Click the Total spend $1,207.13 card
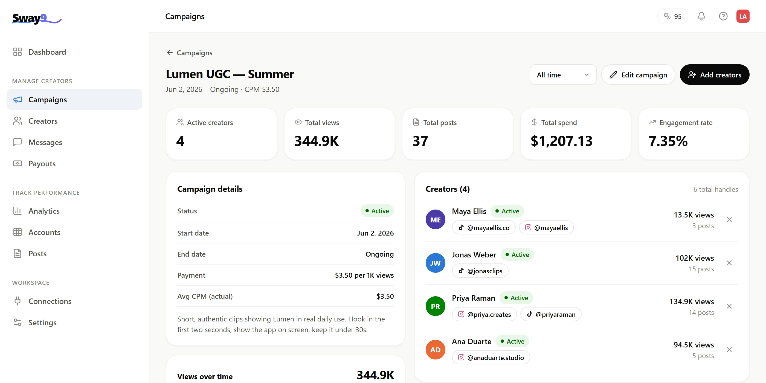This screenshot has width=766, height=383. coord(575,134)
